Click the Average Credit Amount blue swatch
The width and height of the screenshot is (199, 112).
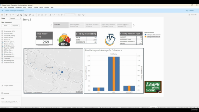coord(146,35)
